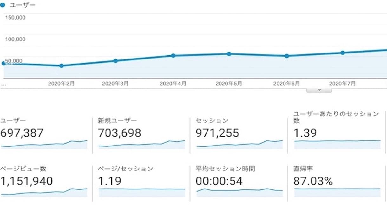The width and height of the screenshot is (387, 217).
Task: Open the 新規ユーザー sparkline chart
Action: click(142, 144)
